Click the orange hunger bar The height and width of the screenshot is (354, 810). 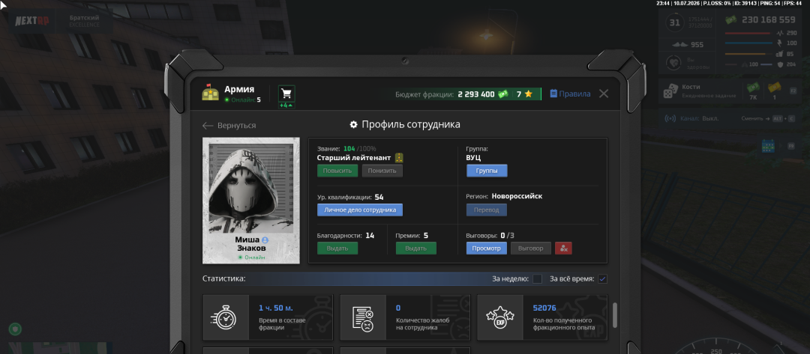[750, 54]
